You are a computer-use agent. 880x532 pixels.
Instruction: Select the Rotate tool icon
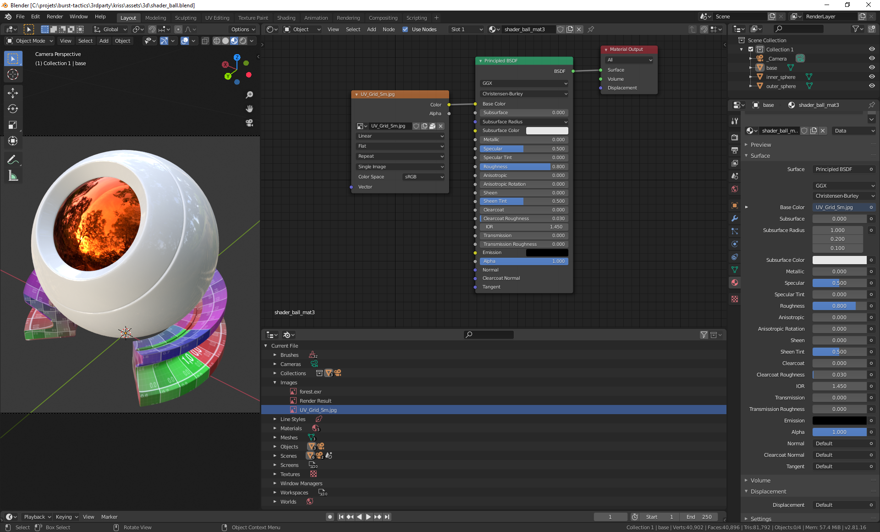tap(12, 109)
